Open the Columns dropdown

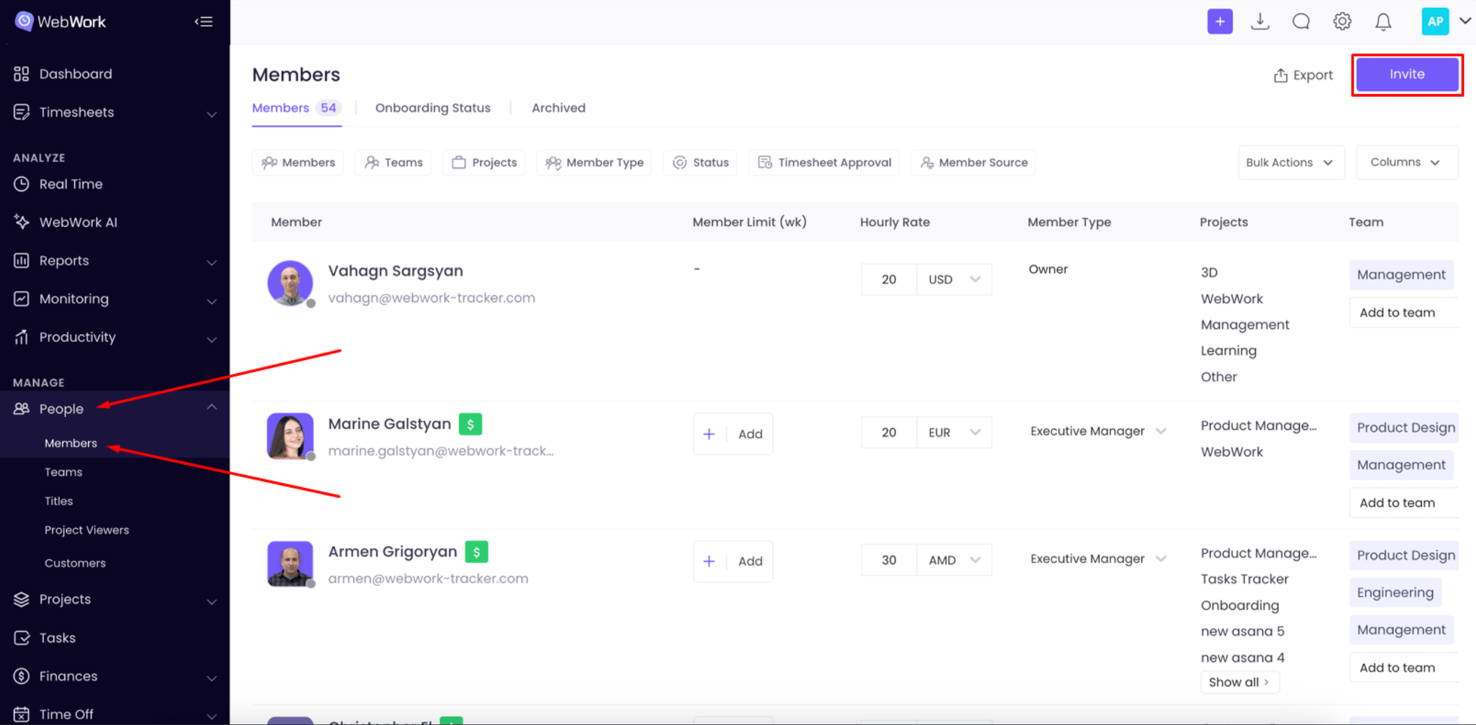click(1406, 162)
